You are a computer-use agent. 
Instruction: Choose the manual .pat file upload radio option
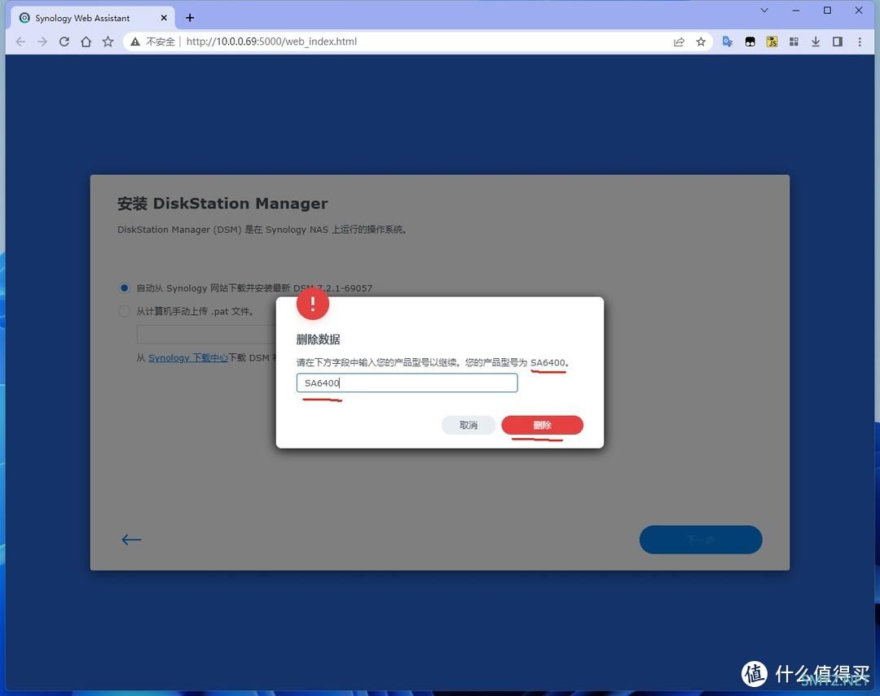pyautogui.click(x=125, y=311)
